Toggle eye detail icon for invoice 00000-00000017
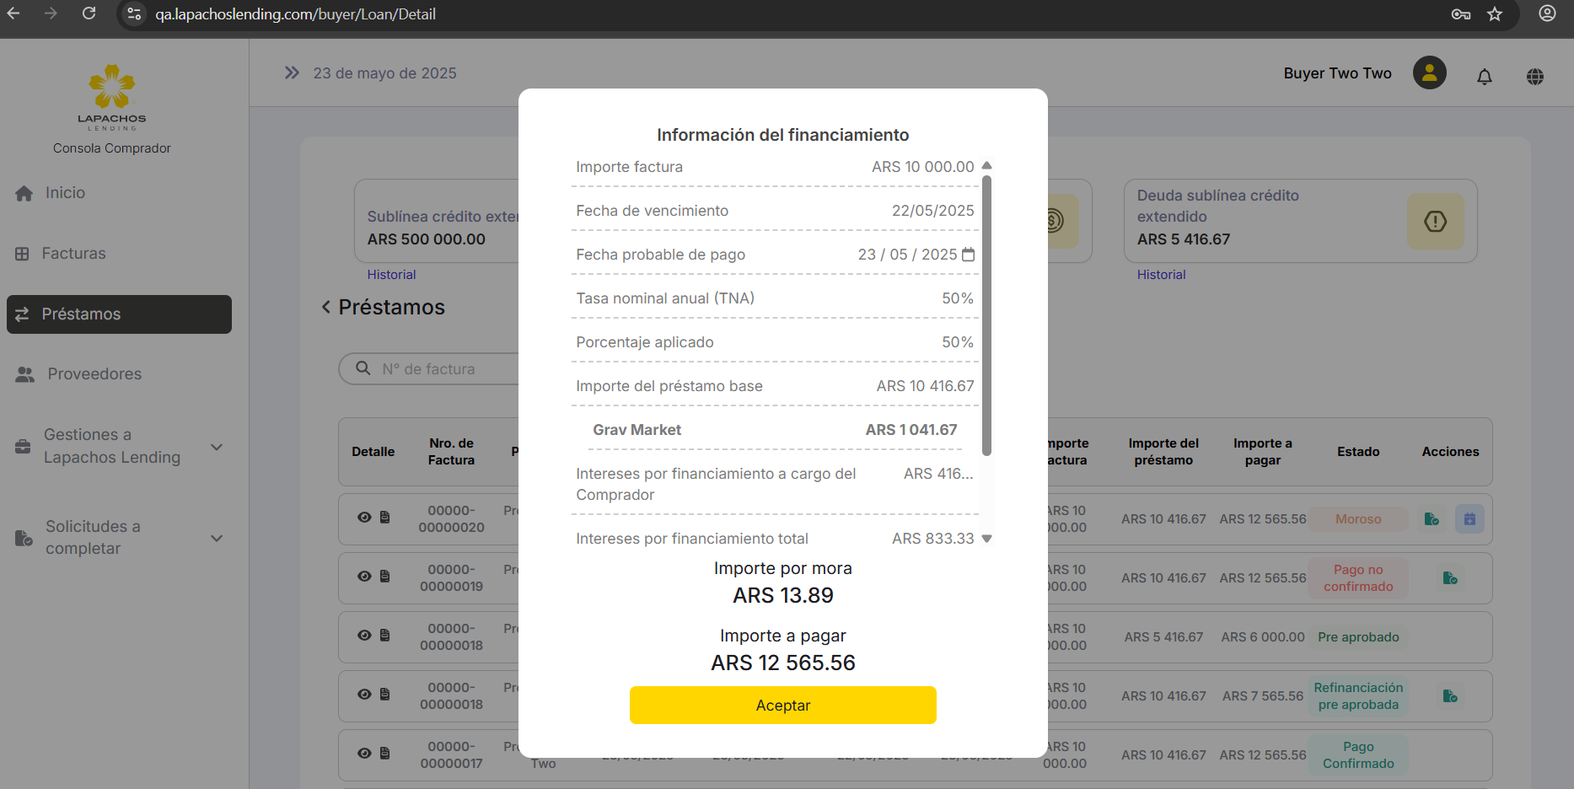1574x789 pixels. click(x=364, y=754)
